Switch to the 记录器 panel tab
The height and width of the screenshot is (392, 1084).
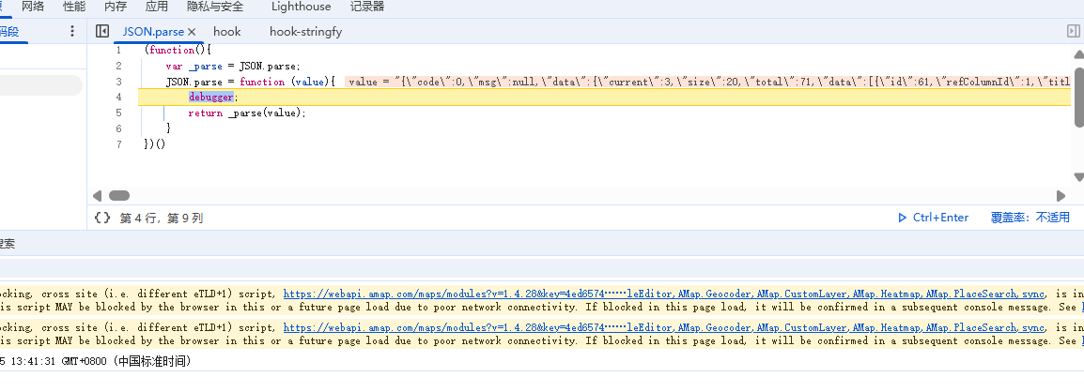point(367,7)
